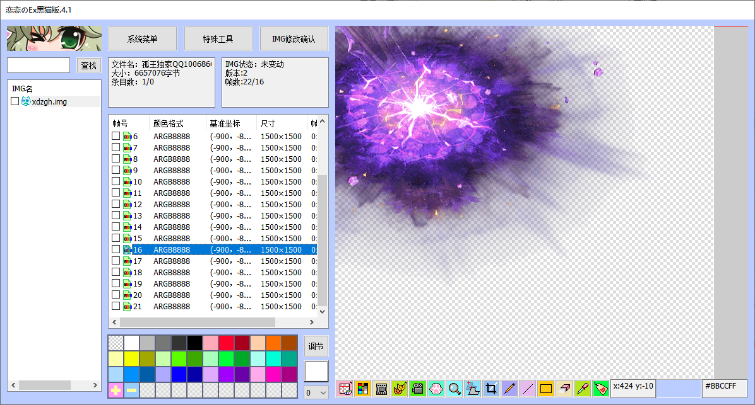This screenshot has width=755, height=405.
Task: Pick the black color swatch
Action: coord(195,343)
